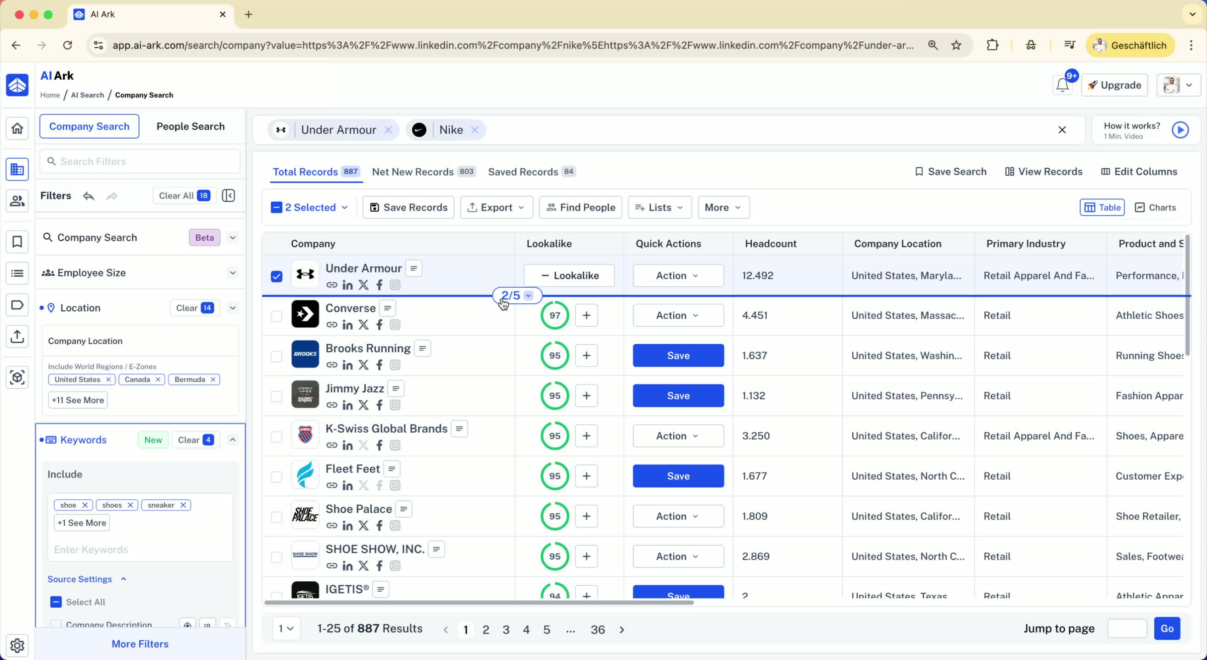Switch to the People Search tab
The height and width of the screenshot is (660, 1207).
coord(190,126)
